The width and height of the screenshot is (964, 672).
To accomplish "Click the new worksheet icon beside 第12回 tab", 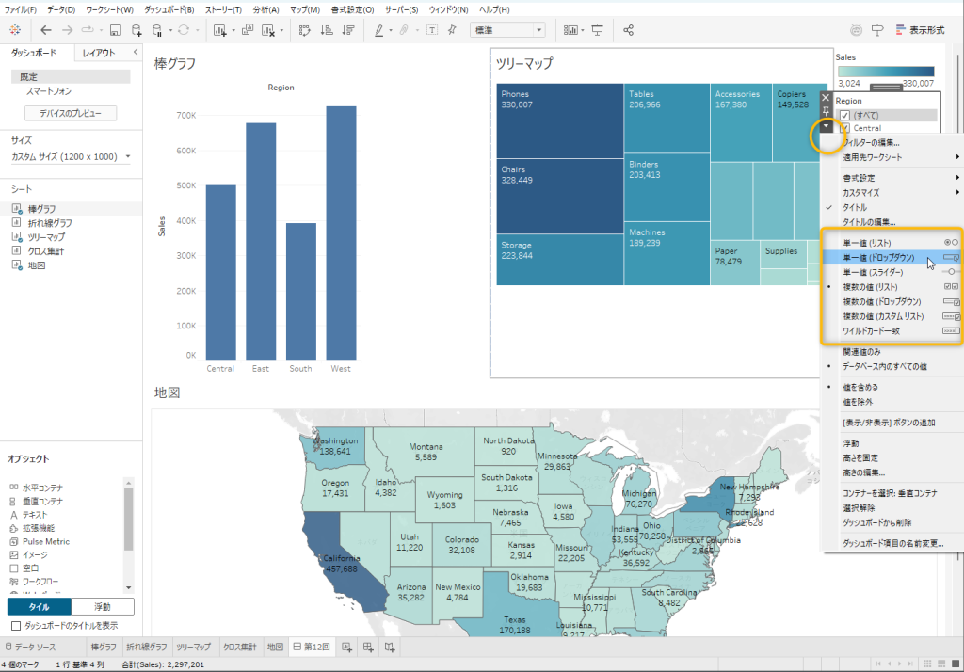I will pyautogui.click(x=346, y=648).
